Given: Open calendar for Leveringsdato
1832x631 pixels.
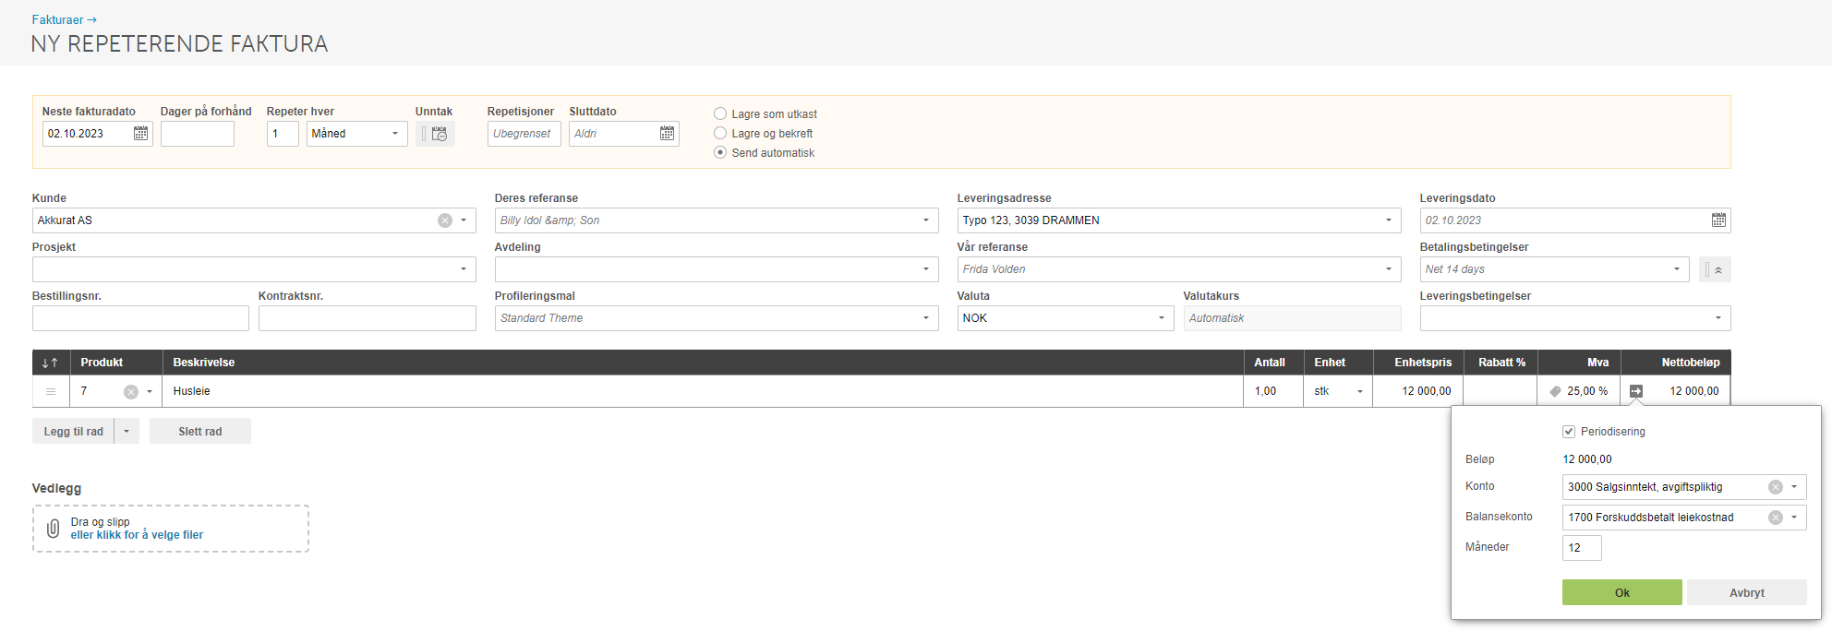Looking at the screenshot, I should click(x=1718, y=220).
